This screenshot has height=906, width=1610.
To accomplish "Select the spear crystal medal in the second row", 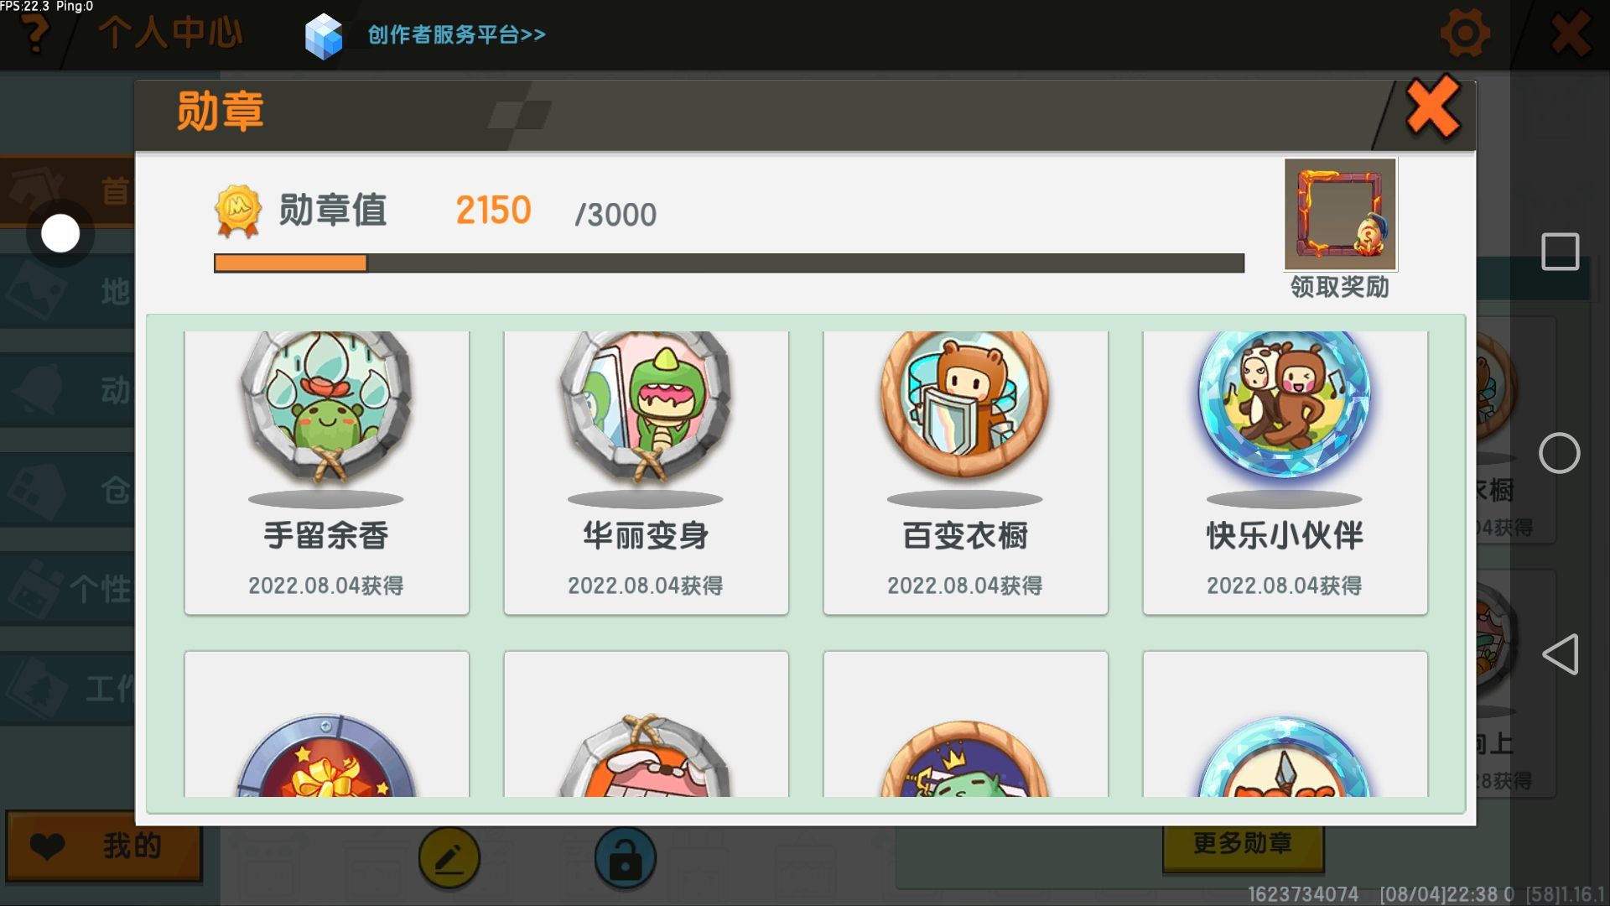I will 1285,724.
